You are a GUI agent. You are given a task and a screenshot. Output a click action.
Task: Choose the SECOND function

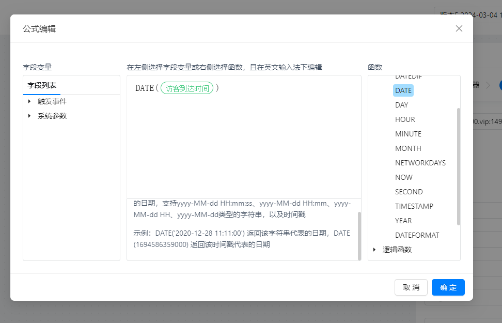pos(409,192)
